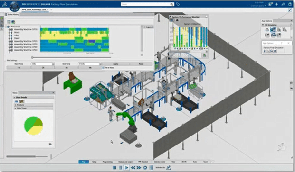Image resolution: width=295 pixels, height=172 pixels.
Task: Click the striped column icon in the playback bar
Action: (151, 167)
